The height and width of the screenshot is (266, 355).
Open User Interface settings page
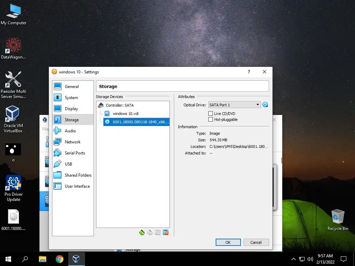(x=73, y=186)
